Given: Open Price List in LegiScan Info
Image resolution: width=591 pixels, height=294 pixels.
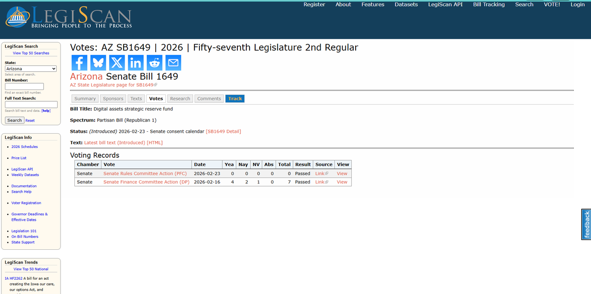Looking at the screenshot, I should [x=19, y=158].
